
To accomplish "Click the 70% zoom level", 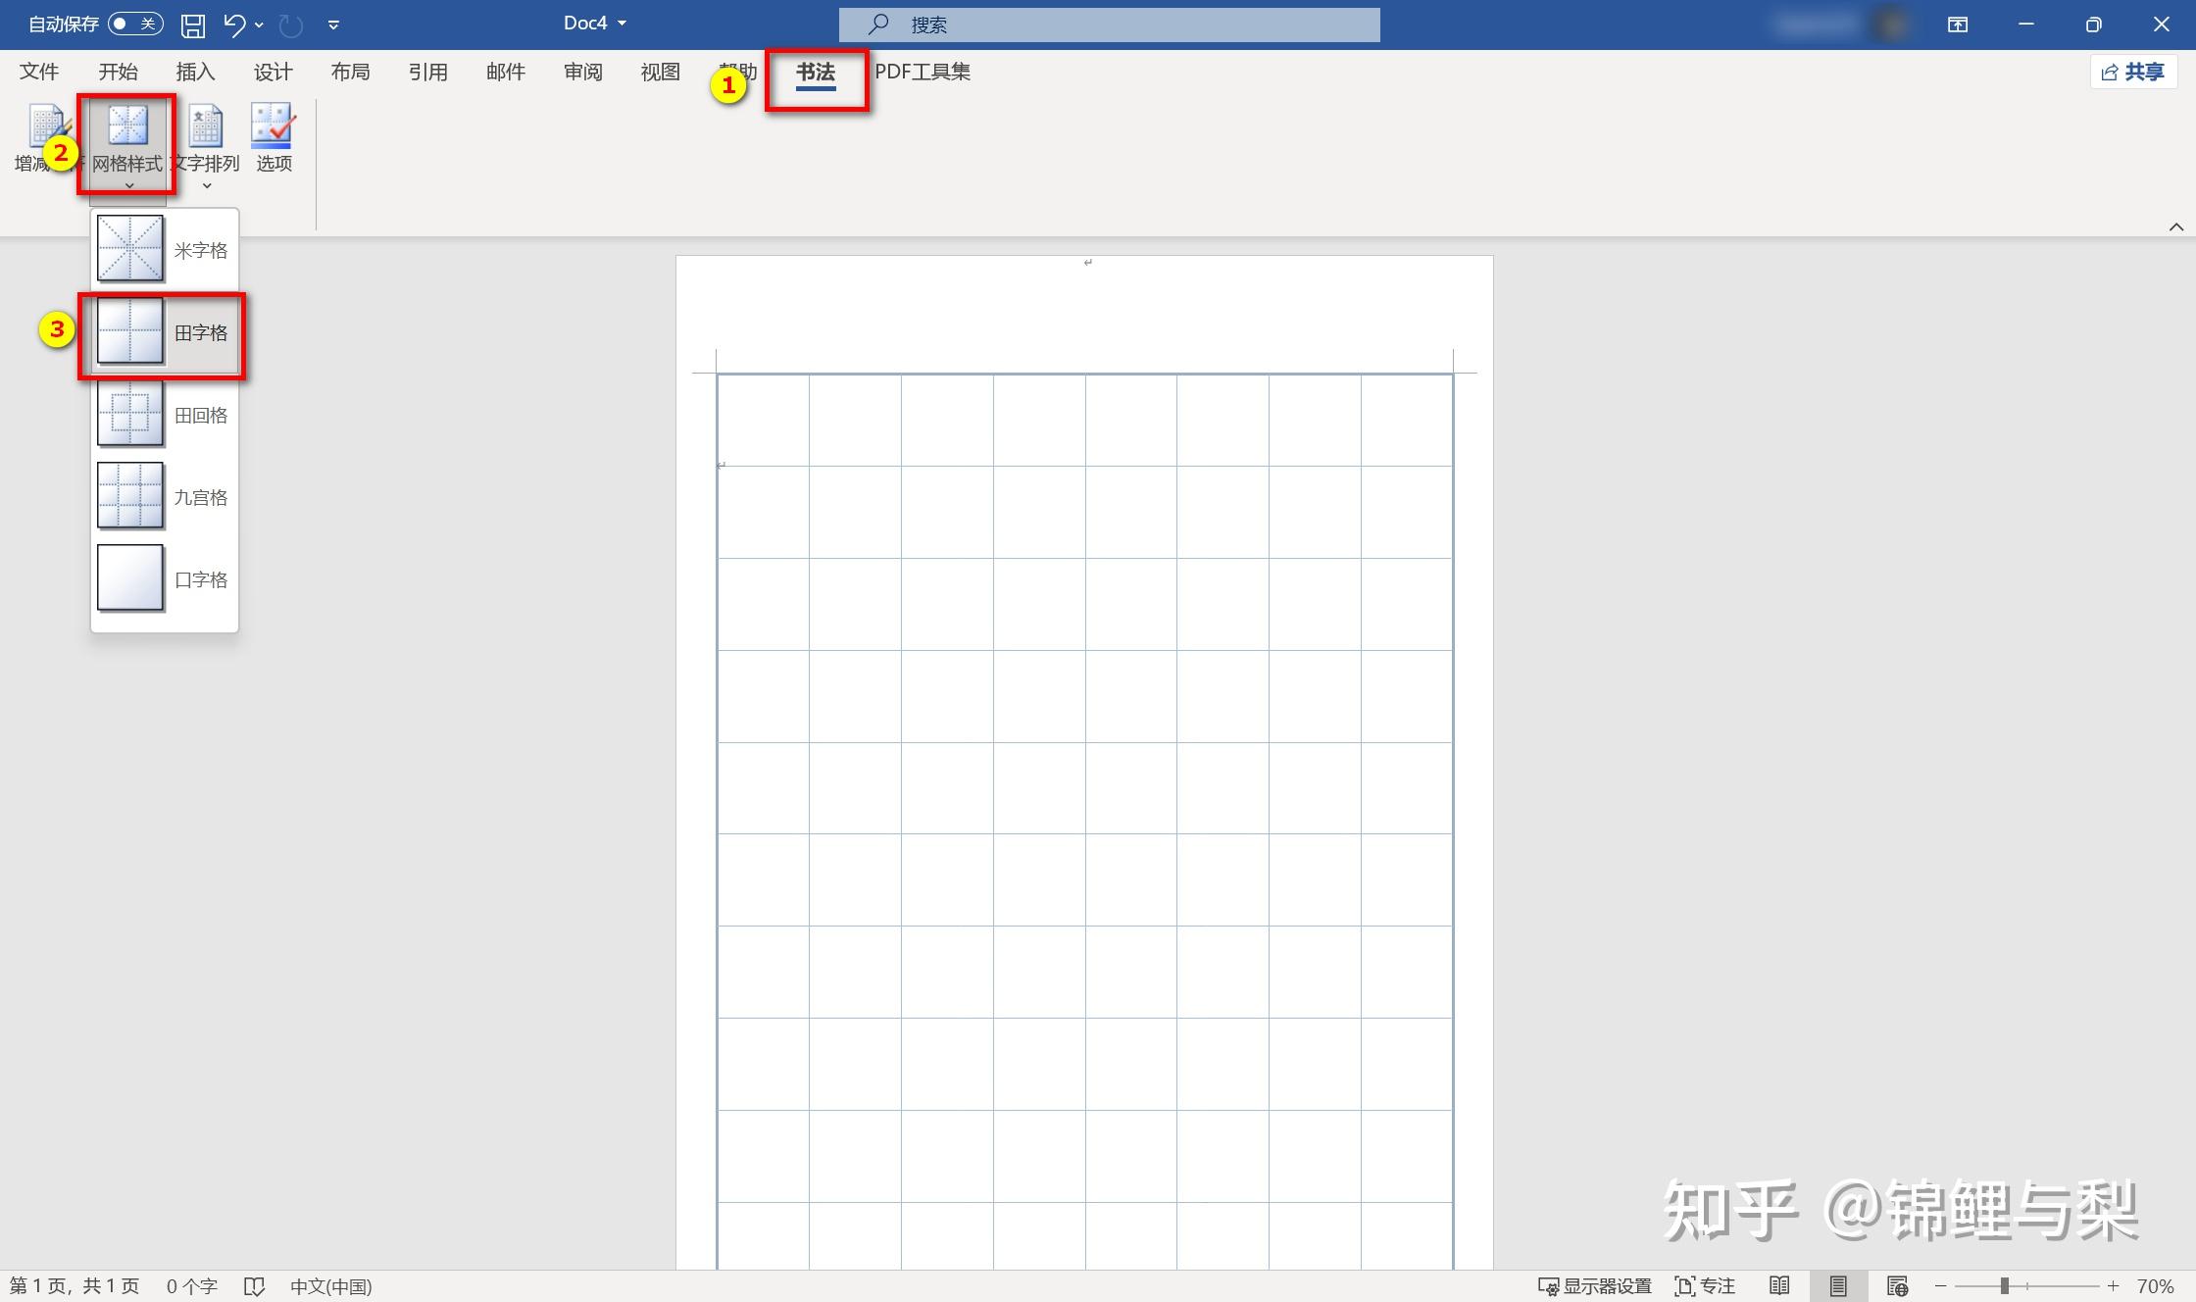I will click(2155, 1286).
